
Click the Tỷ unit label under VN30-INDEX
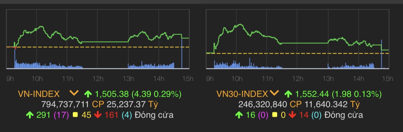(x=355, y=104)
